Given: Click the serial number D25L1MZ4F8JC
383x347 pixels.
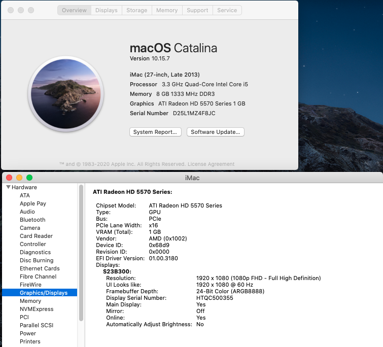Looking at the screenshot, I should pyautogui.click(x=194, y=113).
